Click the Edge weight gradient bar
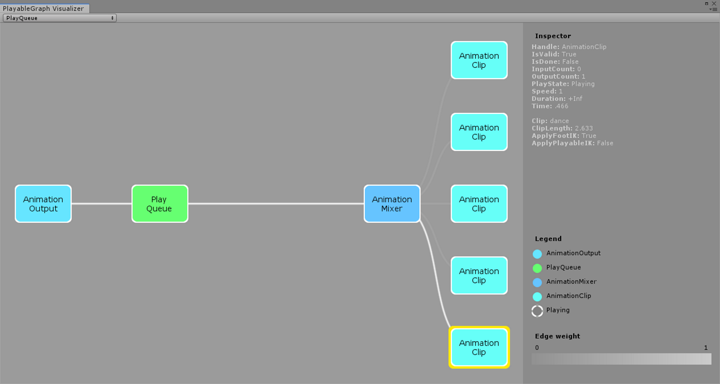This screenshot has height=384, width=720. [621, 358]
